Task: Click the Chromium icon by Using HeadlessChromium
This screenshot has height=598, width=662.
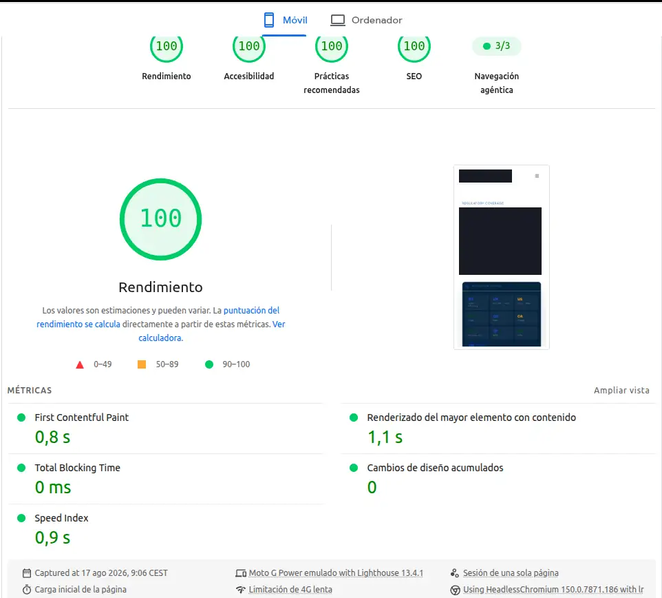Action: pyautogui.click(x=455, y=590)
